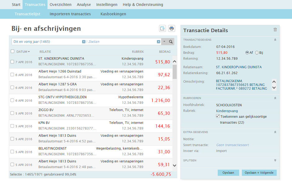Image resolution: width=292 pixels, height=186 pixels.
Task: Sort by the Datum column header
Action: click(x=23, y=51)
